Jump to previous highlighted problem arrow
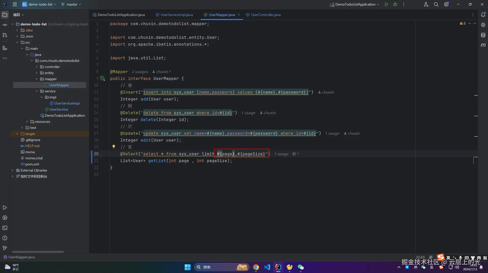 470,23
